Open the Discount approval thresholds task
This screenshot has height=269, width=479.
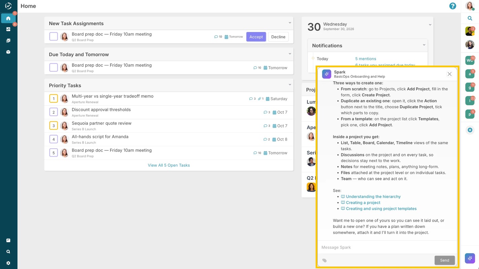pos(101,110)
